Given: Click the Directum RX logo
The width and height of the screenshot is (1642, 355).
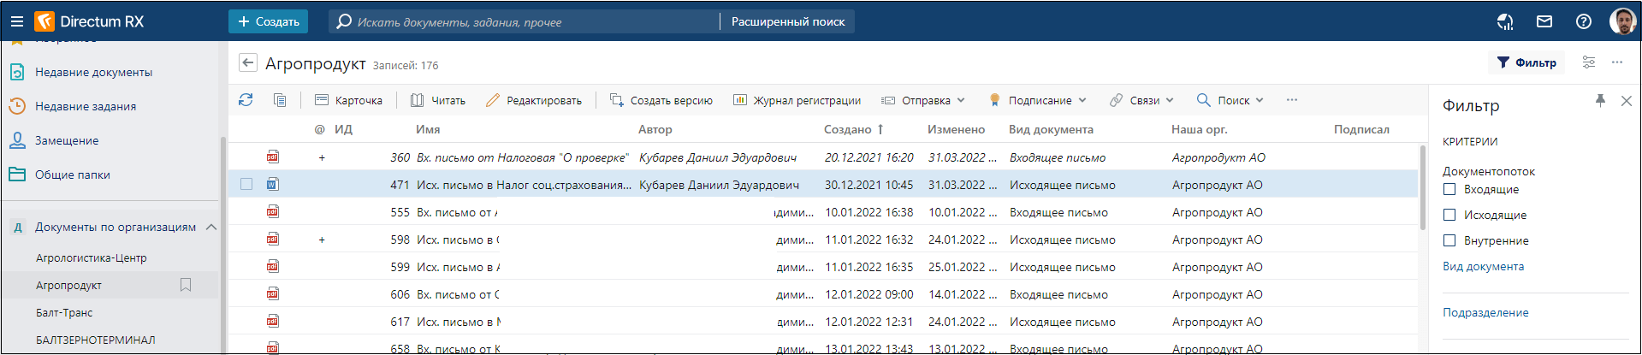Looking at the screenshot, I should click(x=89, y=21).
